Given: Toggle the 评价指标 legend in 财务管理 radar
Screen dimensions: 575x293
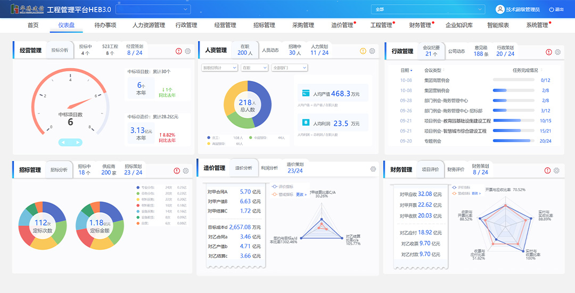Looking at the screenshot, I should pyautogui.click(x=461, y=186).
